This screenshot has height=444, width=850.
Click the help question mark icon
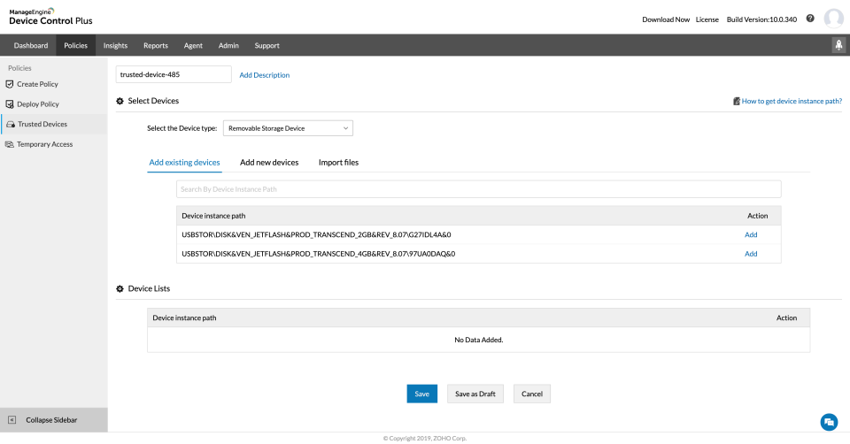810,19
